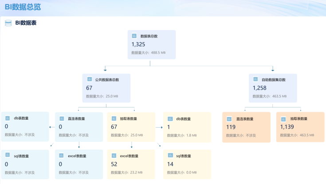
Task: Click the icon in the blue sql表数量 card
Action: pos(8,156)
